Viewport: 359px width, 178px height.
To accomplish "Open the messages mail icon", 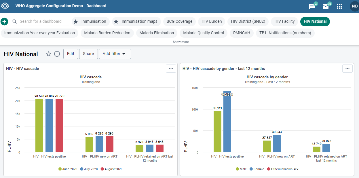I will click(326, 6).
